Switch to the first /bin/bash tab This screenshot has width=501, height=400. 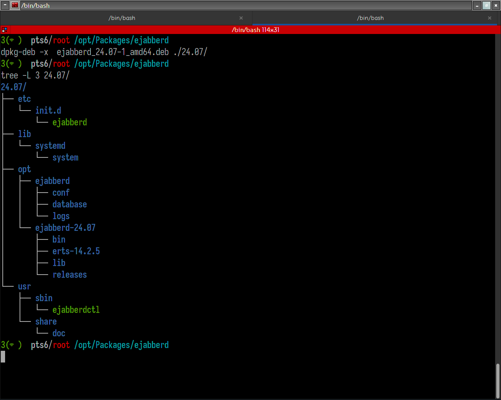[122, 18]
